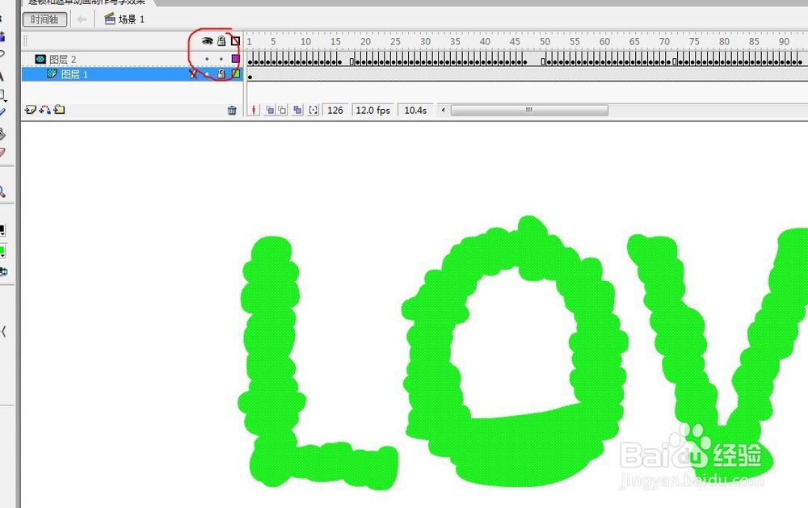
Task: Click green outline swatch of 图层 1
Action: click(x=235, y=73)
